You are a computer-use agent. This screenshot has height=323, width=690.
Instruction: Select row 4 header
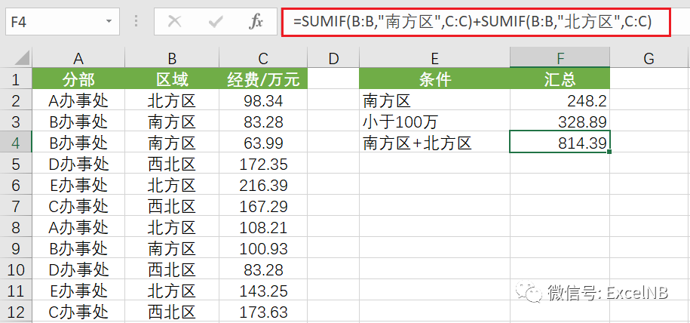pos(16,143)
